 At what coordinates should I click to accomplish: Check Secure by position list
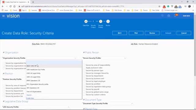coord(4,96)
